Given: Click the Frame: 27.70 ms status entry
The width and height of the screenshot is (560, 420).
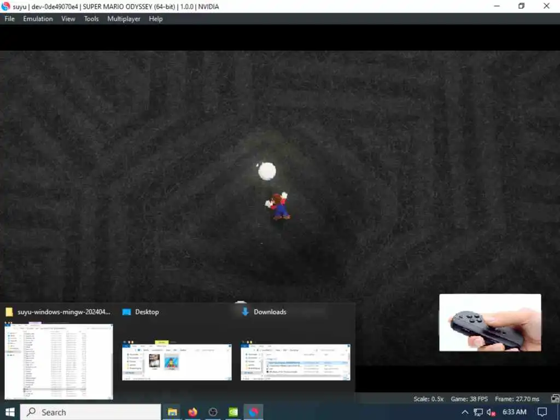Looking at the screenshot, I should [x=517, y=399].
